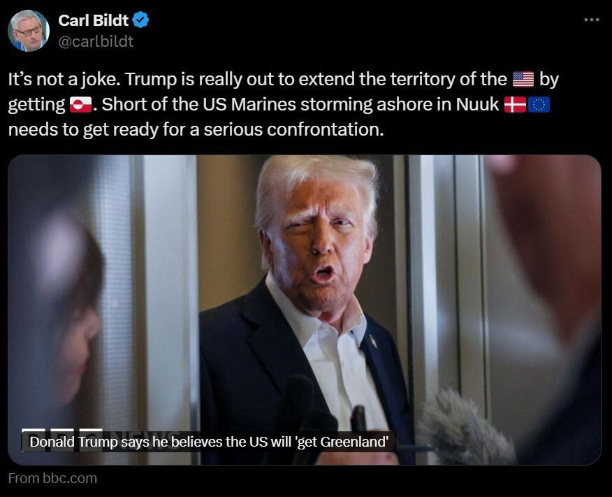
Task: Click the Denmark flag emoji
Action: pyautogui.click(x=515, y=105)
